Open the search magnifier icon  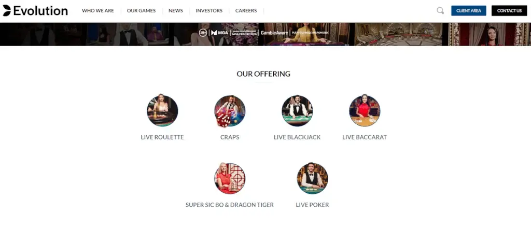(x=440, y=10)
